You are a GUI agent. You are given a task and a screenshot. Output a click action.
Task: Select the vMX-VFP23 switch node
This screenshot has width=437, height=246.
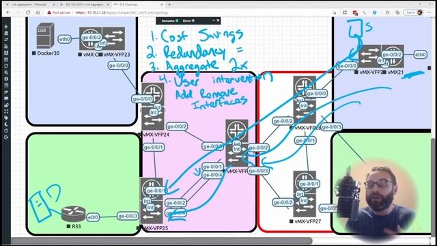tap(113, 38)
